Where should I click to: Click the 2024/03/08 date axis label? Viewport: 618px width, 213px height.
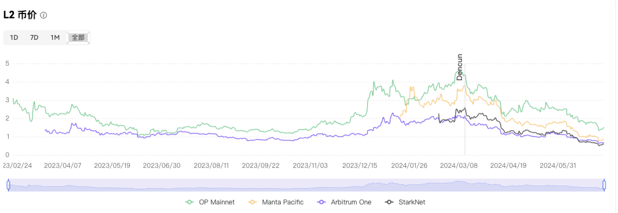pyautogui.click(x=459, y=165)
